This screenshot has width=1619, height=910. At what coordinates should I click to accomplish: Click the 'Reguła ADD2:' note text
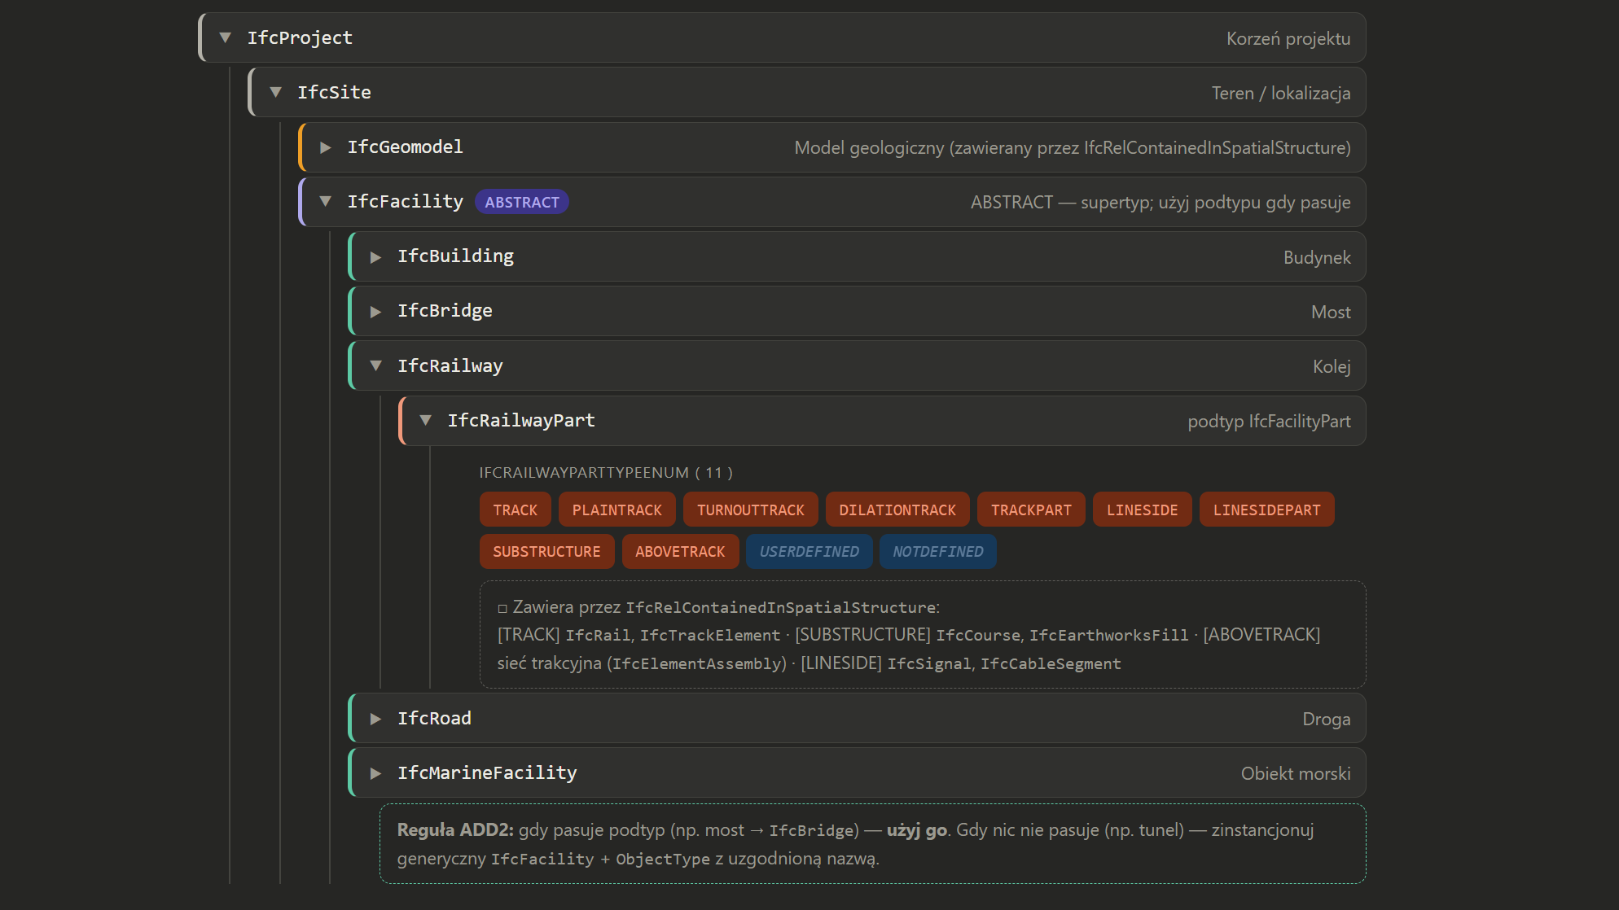pyautogui.click(x=455, y=829)
